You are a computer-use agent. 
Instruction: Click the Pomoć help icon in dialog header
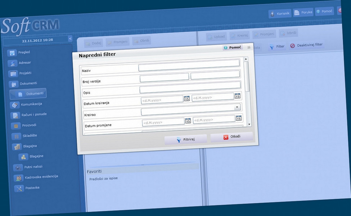(226, 48)
